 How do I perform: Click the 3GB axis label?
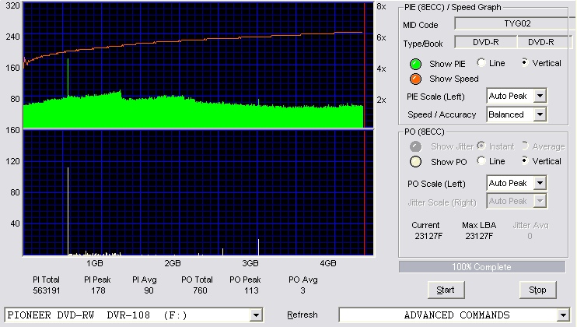(250, 263)
